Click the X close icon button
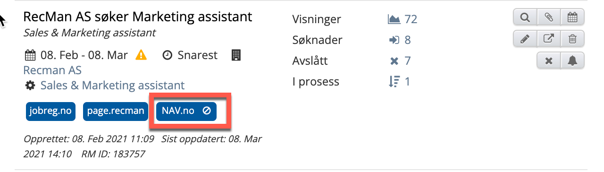604x172 pixels. tap(549, 60)
